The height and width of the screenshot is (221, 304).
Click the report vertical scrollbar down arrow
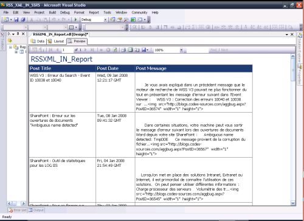click(x=293, y=203)
